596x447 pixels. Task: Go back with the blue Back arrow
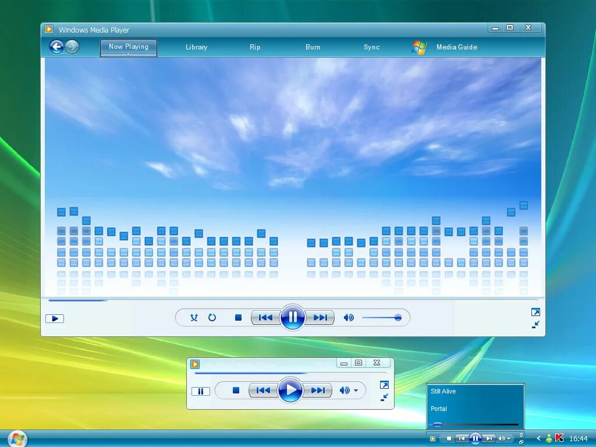56,47
